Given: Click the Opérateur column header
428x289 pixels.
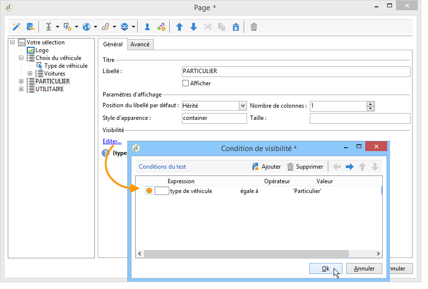Looking at the screenshot, I should (x=289, y=181).
